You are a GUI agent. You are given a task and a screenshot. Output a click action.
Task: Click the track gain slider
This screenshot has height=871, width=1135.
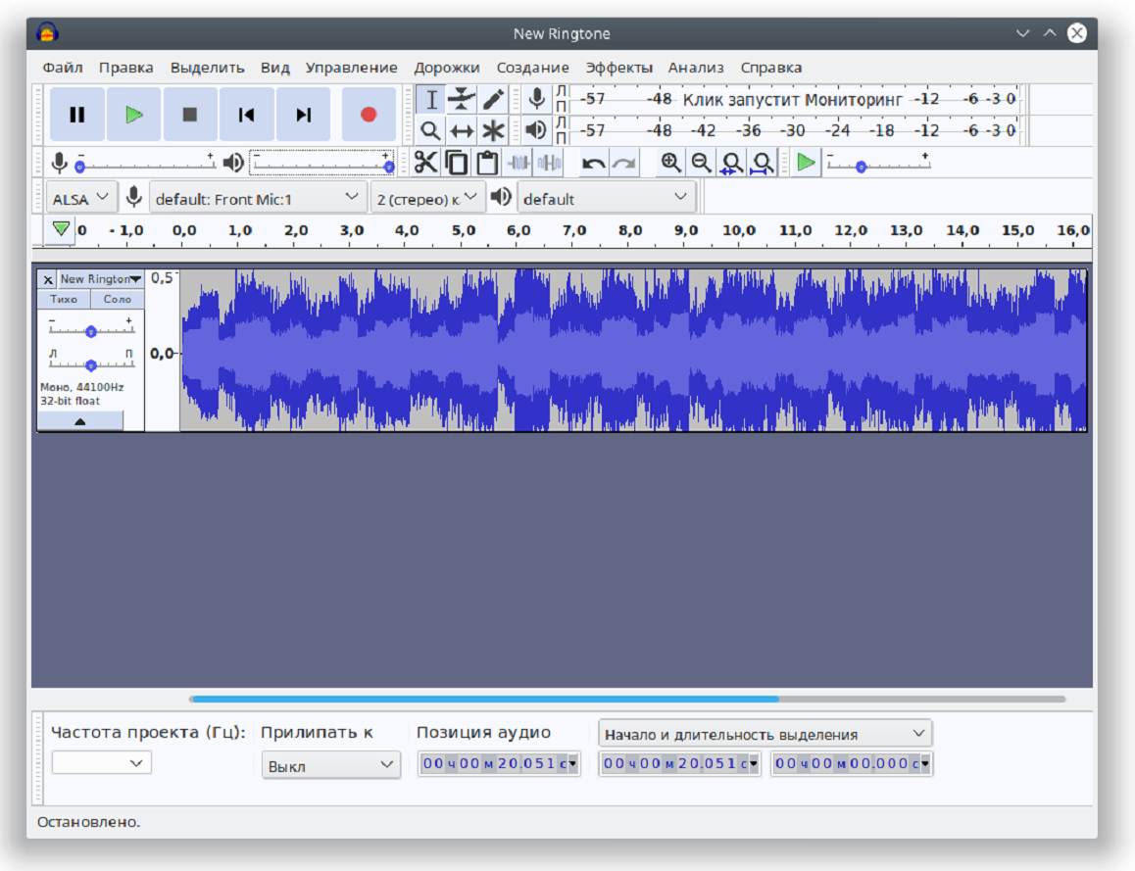pos(90,331)
